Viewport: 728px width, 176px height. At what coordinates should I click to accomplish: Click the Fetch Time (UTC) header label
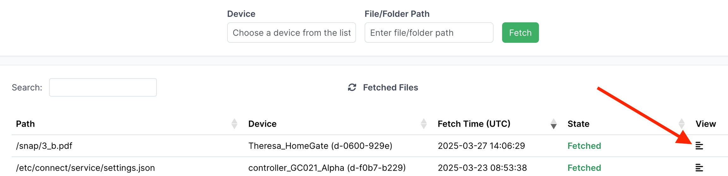[x=474, y=124]
